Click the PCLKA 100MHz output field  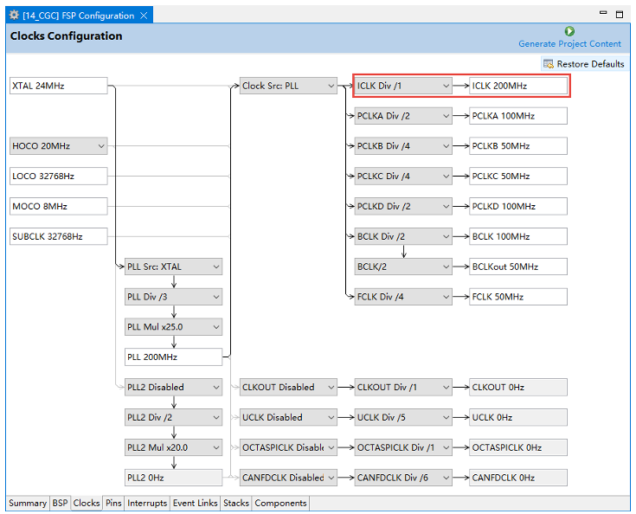click(x=518, y=116)
